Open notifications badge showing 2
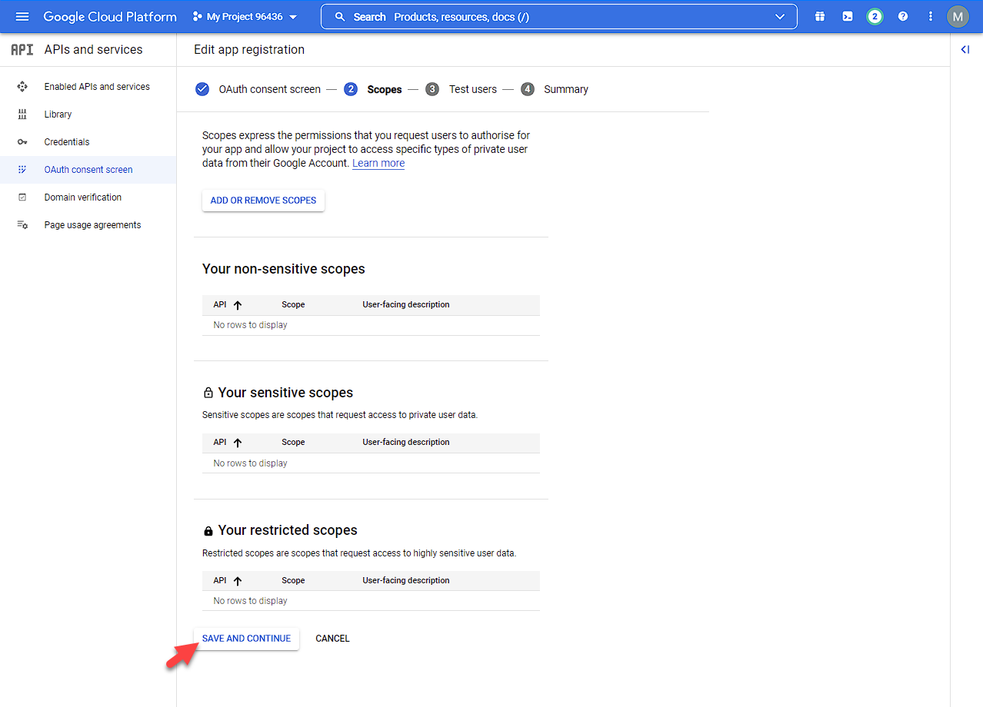This screenshot has width=983, height=707. (x=875, y=16)
